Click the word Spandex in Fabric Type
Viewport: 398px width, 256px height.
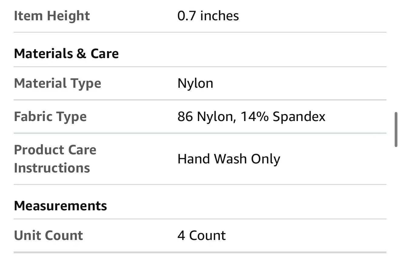(299, 117)
